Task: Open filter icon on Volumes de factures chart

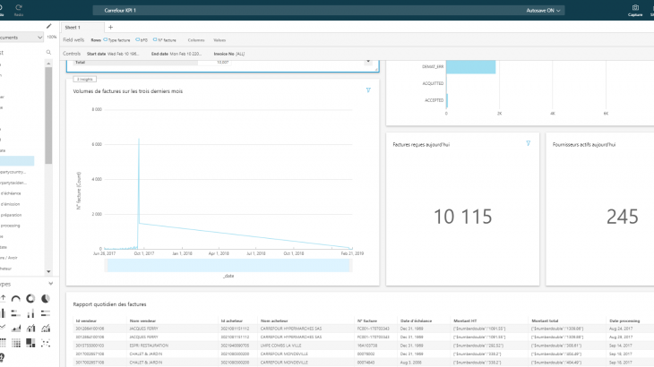Action: (368, 90)
